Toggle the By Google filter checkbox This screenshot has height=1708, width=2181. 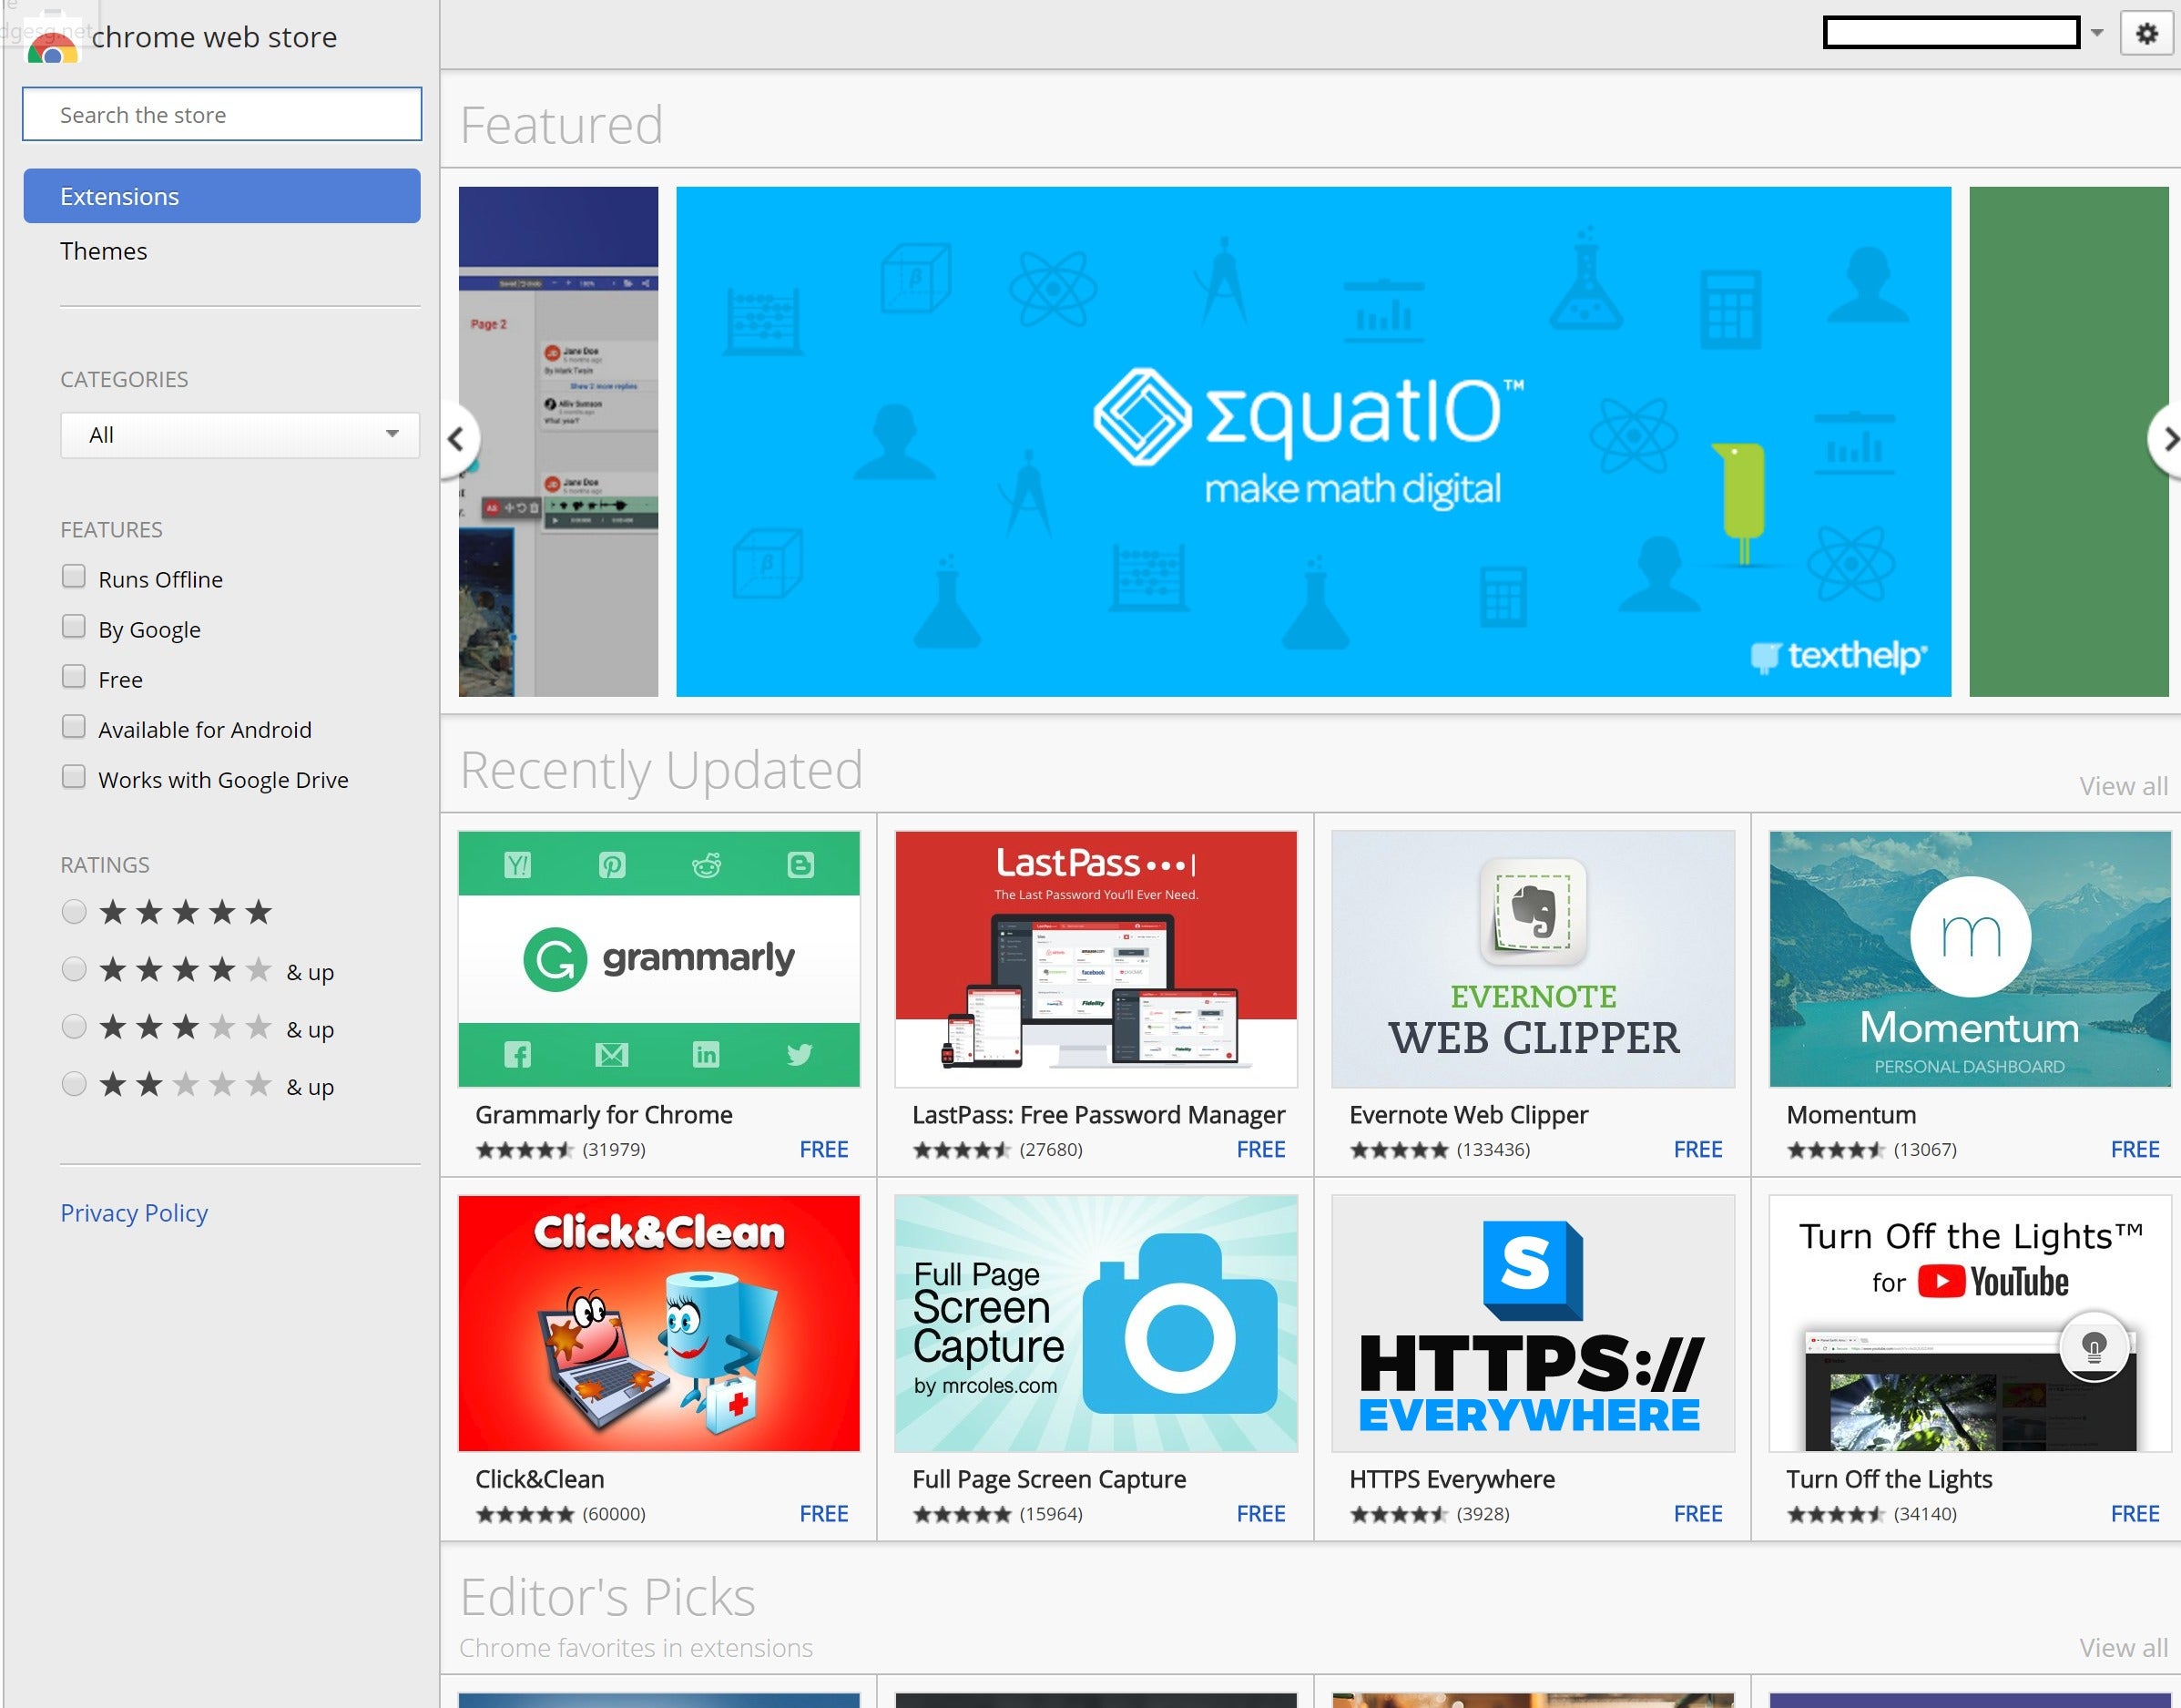(75, 625)
